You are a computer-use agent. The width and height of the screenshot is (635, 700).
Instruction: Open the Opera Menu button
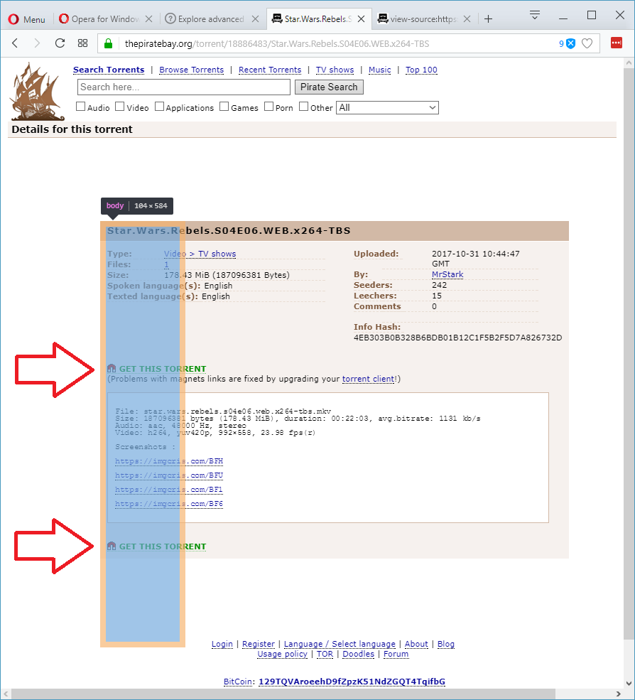pos(27,19)
